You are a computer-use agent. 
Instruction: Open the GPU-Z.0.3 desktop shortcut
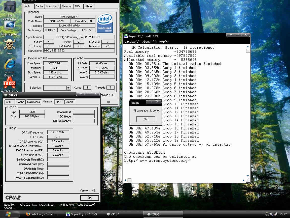tap(28, 205)
